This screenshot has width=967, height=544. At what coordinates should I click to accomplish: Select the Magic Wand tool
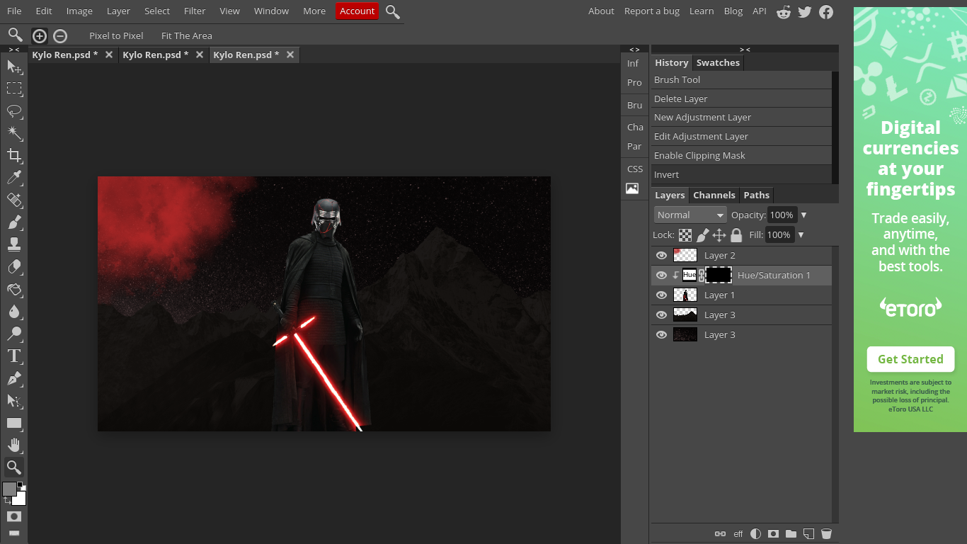[x=14, y=133]
